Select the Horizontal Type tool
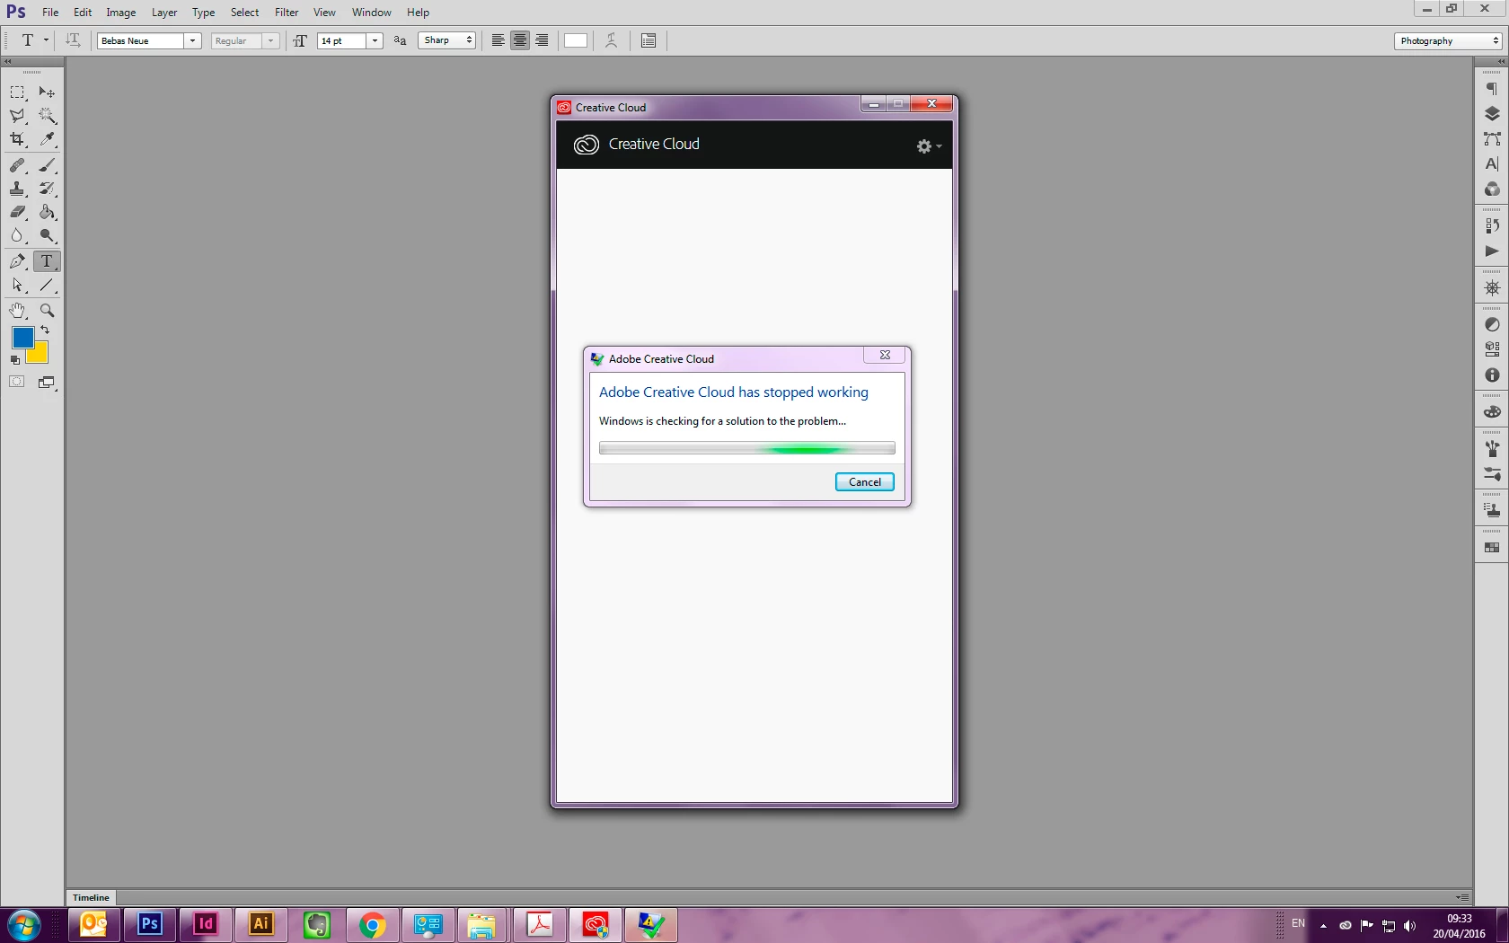 pyautogui.click(x=47, y=261)
